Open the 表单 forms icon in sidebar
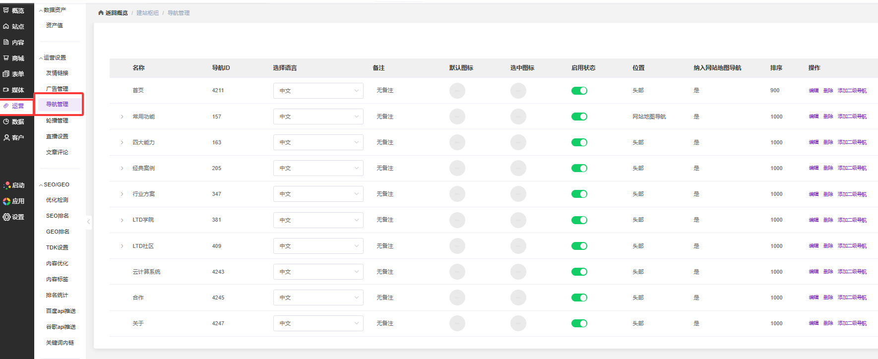The height and width of the screenshot is (359, 878). [6, 74]
